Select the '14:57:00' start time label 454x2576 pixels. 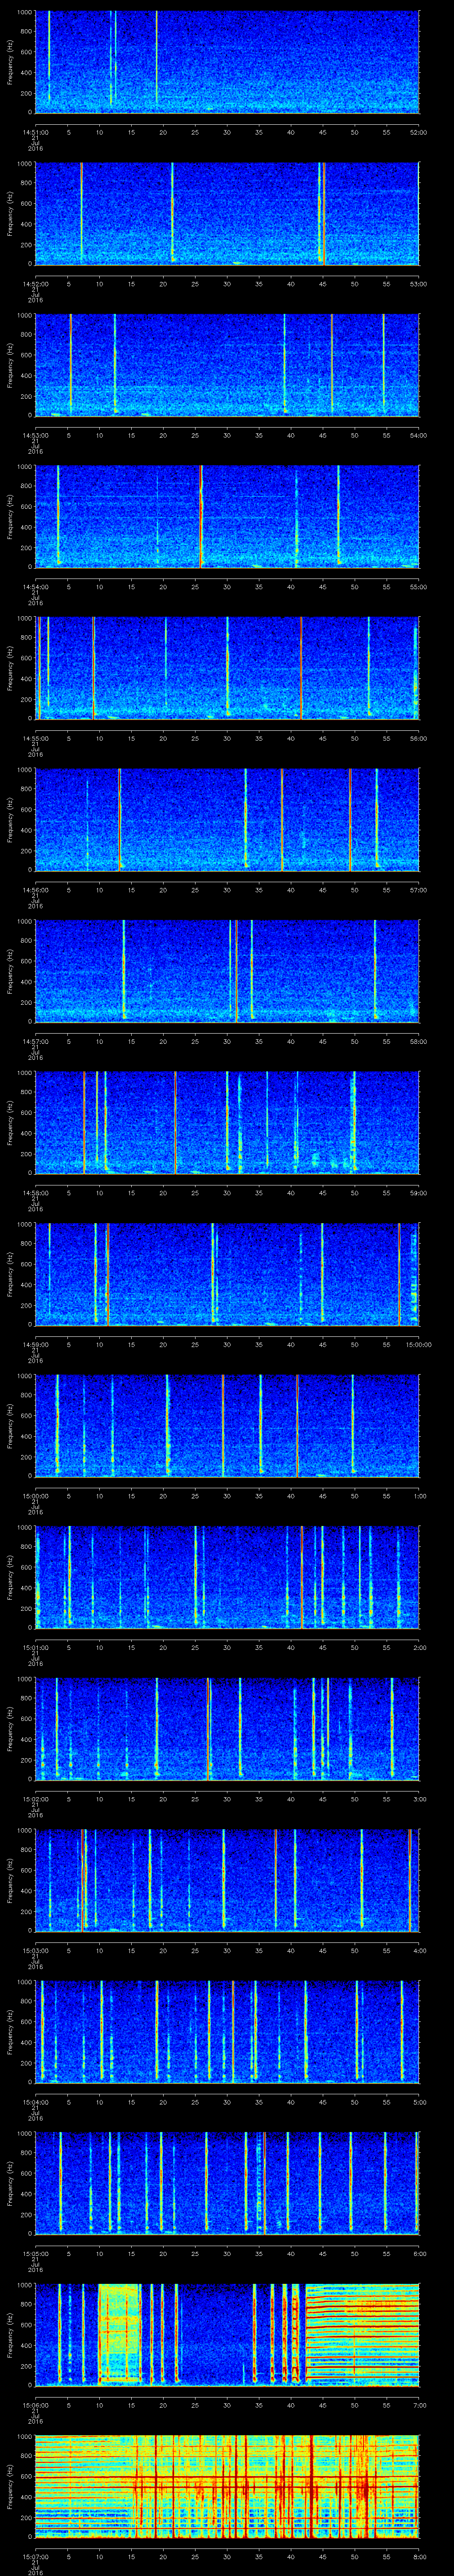click(x=36, y=1041)
